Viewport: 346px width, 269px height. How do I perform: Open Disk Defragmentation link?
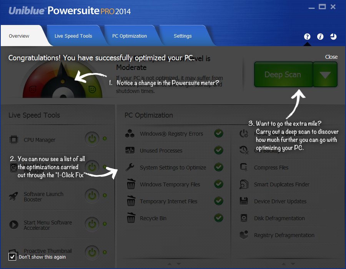click(x=279, y=218)
